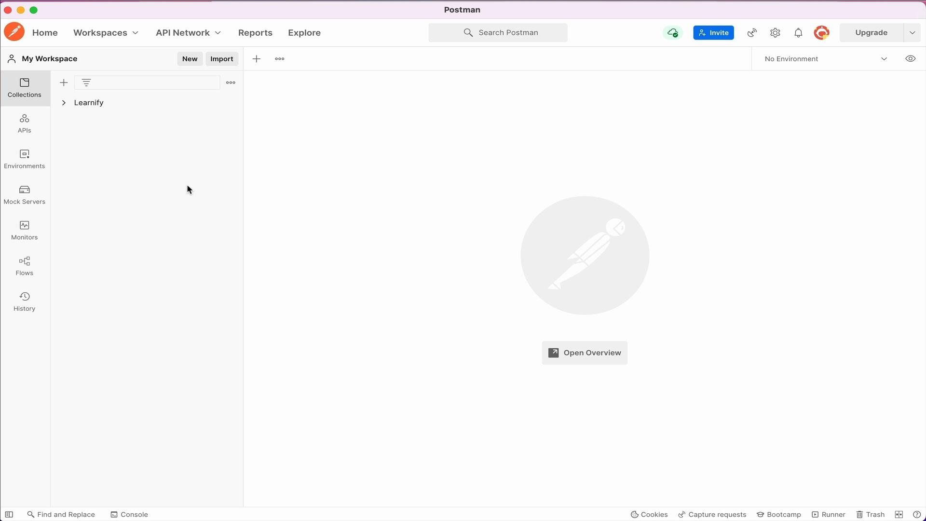Open the Trash
The height and width of the screenshot is (521, 926).
pos(870,514)
